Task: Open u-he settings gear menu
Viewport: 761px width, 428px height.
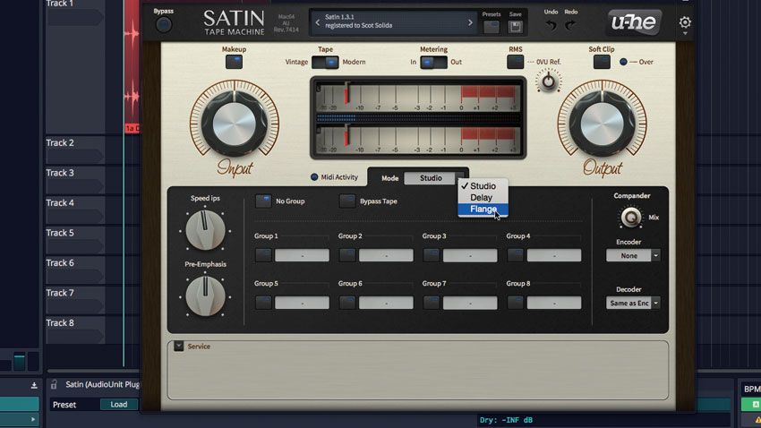Action: [685, 22]
